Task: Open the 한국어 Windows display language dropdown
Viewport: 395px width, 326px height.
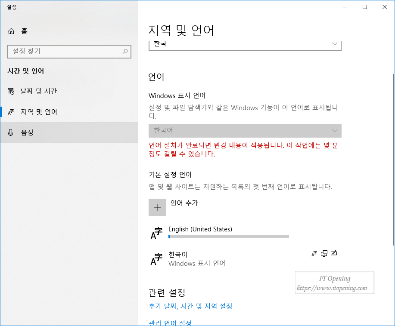Action: (245, 131)
